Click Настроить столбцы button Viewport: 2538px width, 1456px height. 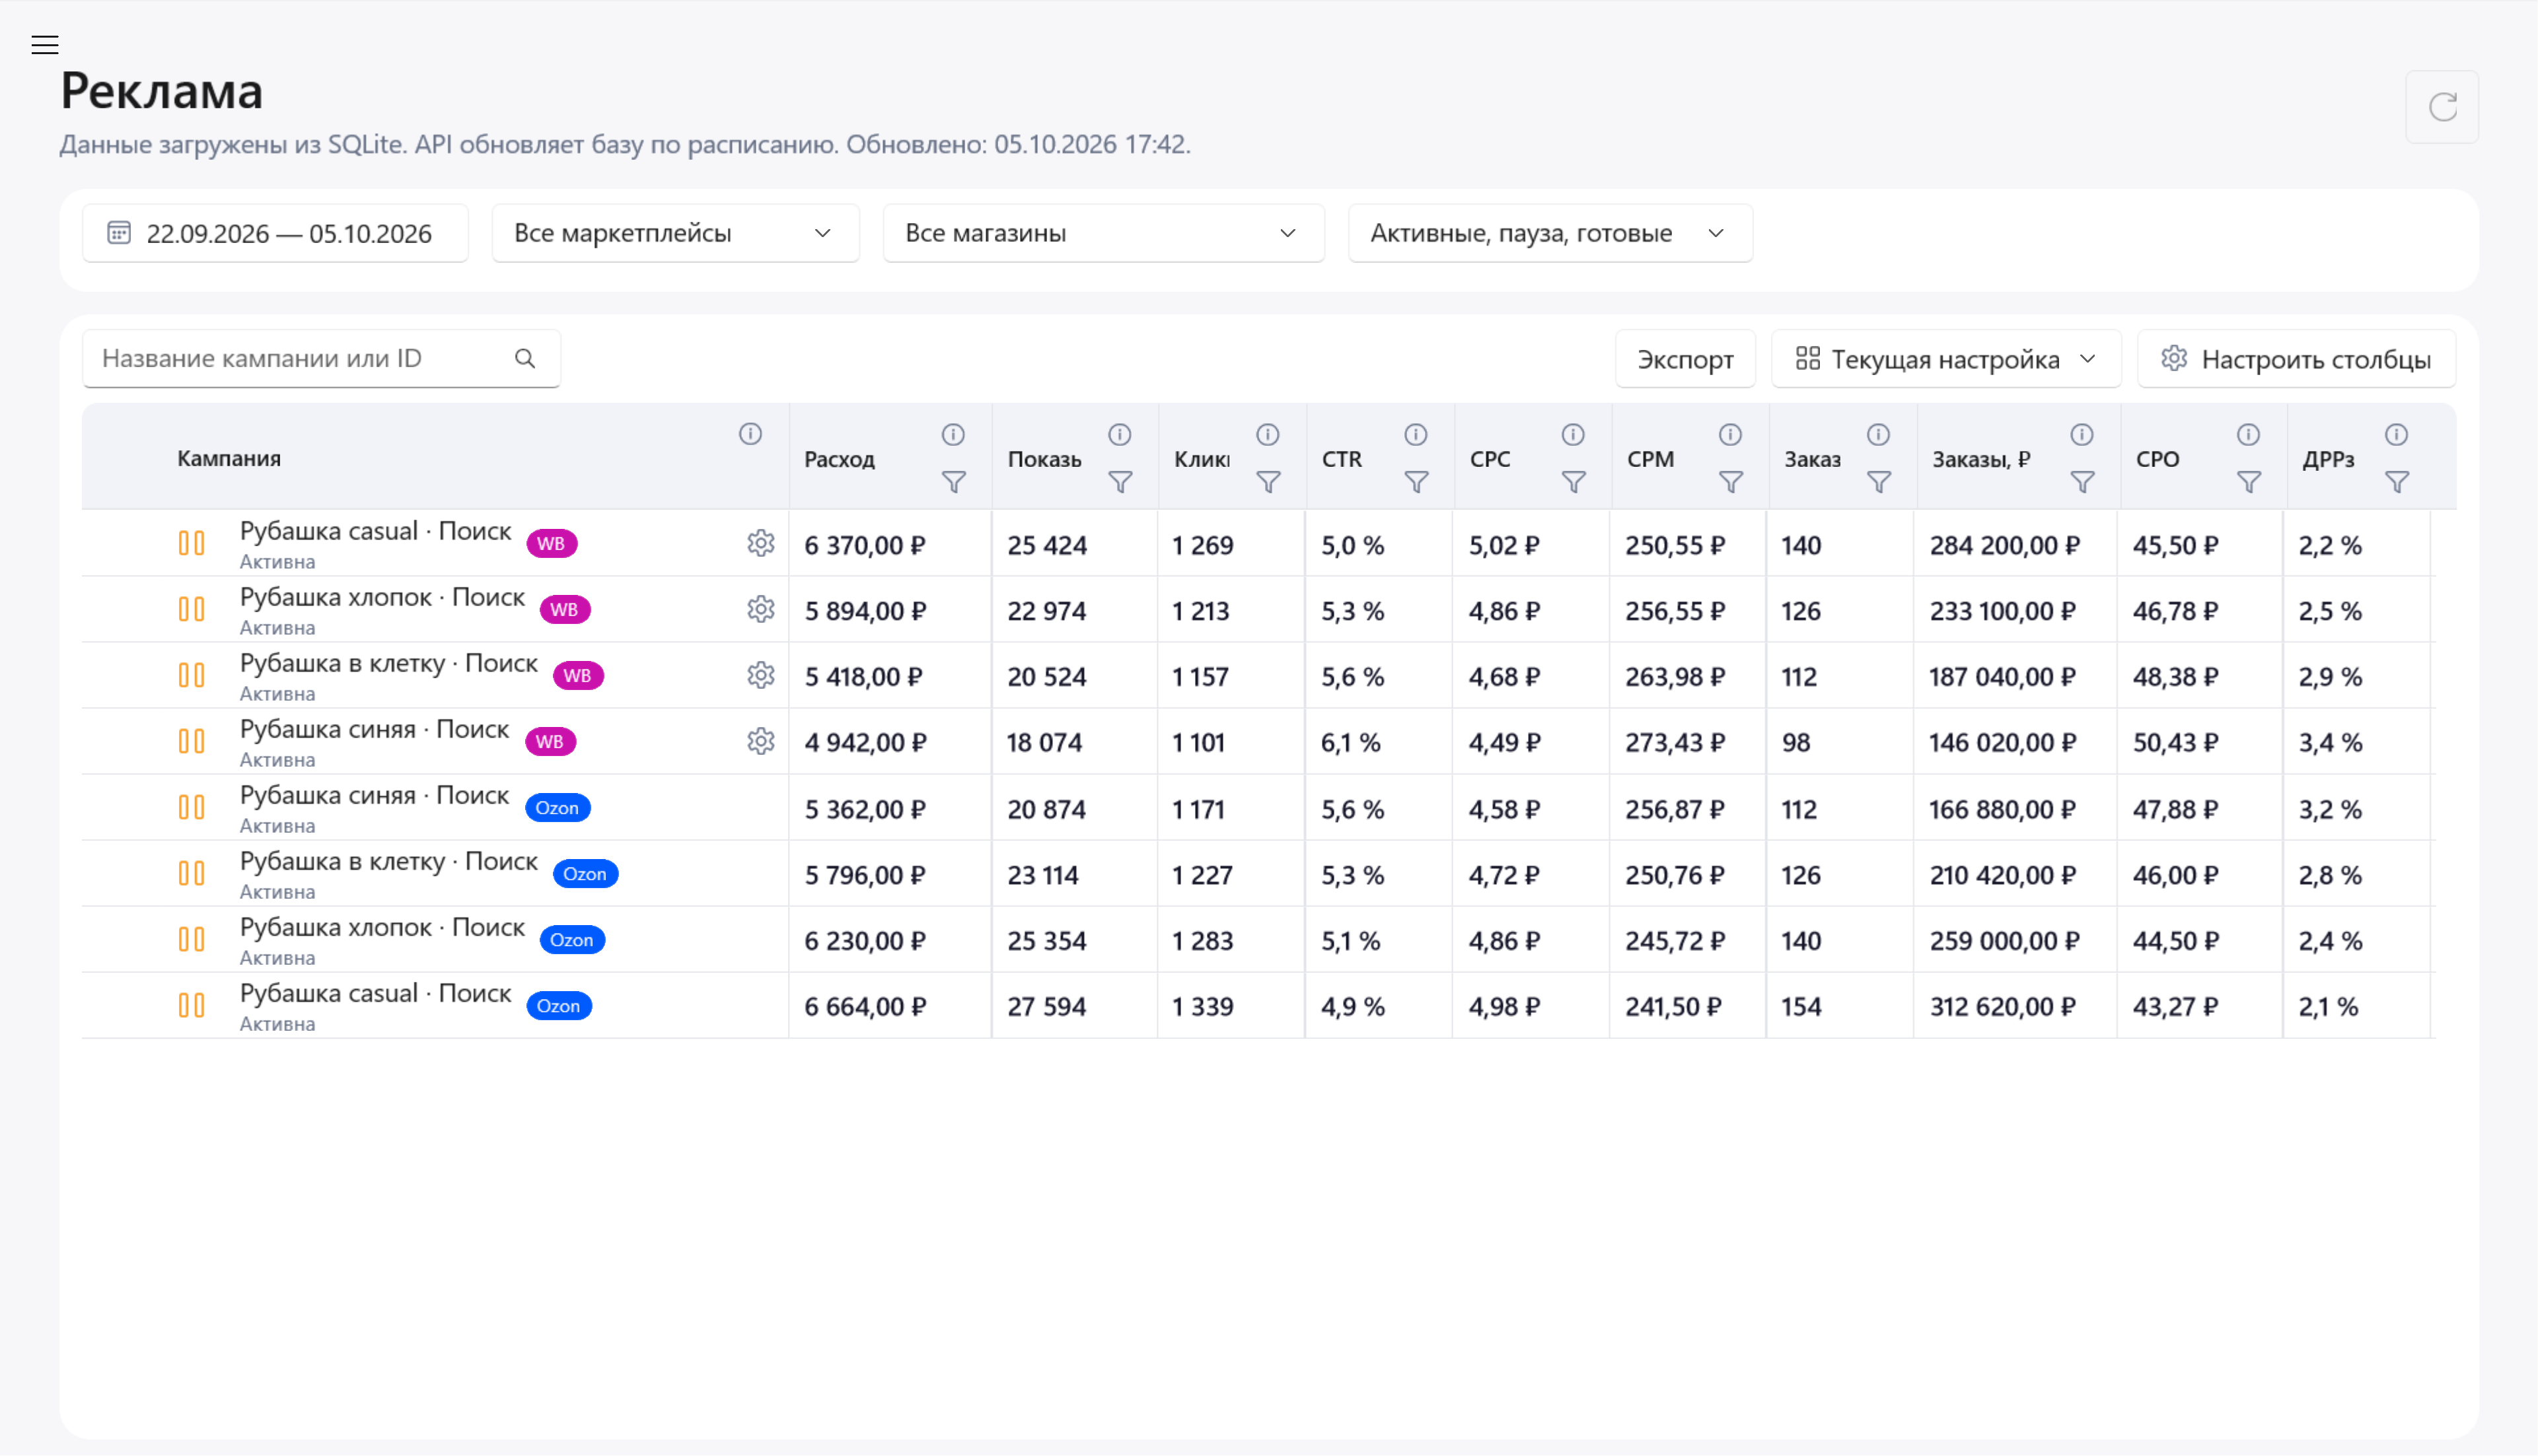pyautogui.click(x=2296, y=359)
